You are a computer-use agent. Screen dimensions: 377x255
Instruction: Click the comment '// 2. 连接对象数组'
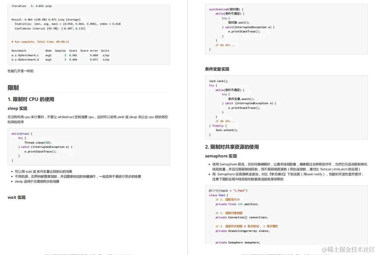tap(229, 213)
